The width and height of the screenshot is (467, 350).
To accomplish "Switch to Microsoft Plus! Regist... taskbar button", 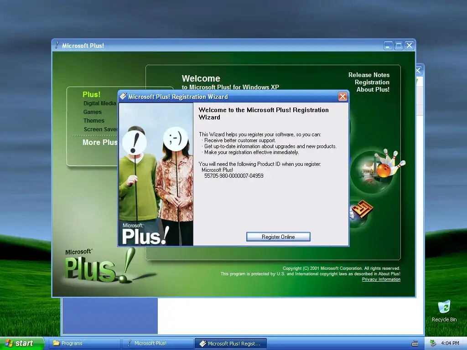I will coord(230,344).
